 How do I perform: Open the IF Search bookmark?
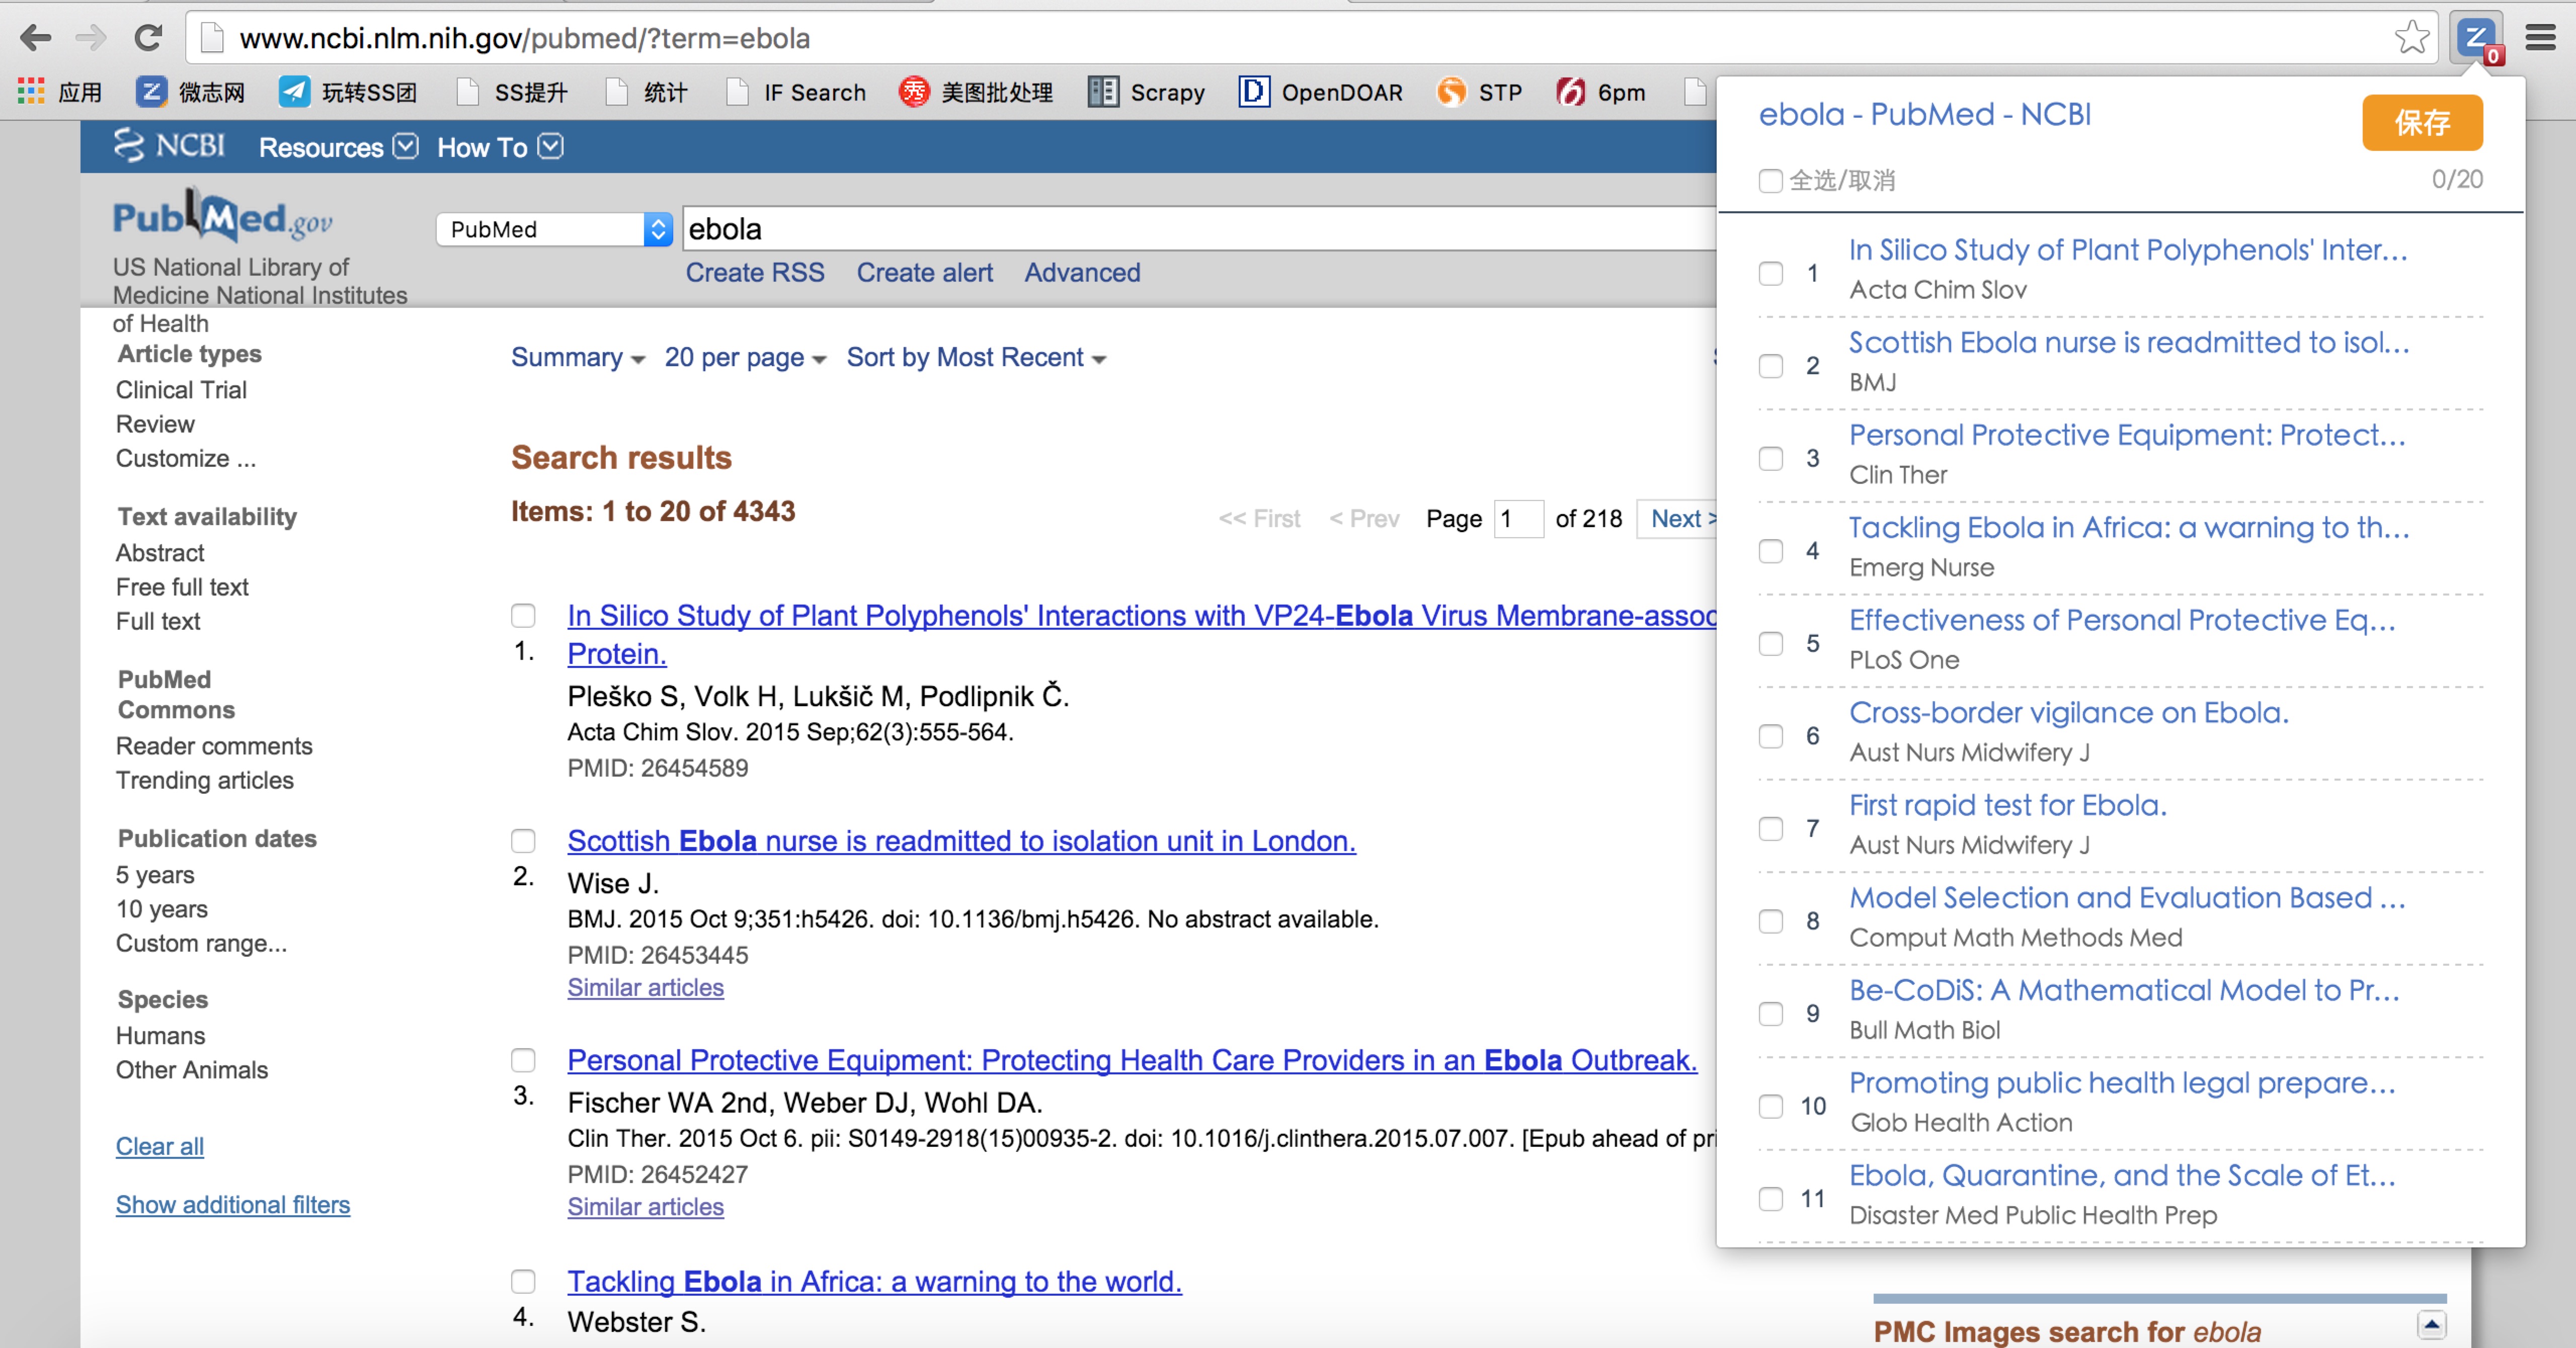coord(796,92)
